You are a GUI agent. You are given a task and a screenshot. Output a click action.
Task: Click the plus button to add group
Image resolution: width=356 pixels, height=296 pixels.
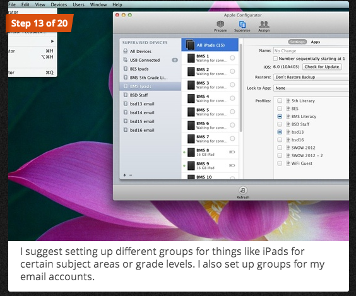tap(124, 175)
